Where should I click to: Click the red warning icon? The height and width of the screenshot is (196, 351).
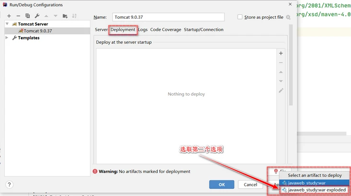[95, 171]
